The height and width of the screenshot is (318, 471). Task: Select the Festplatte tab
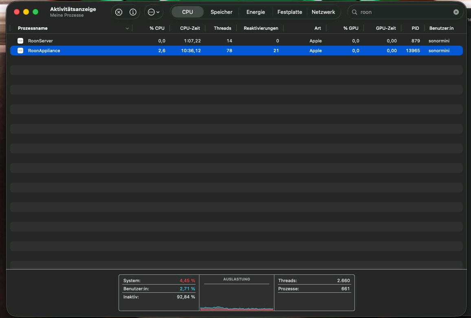tap(290, 12)
